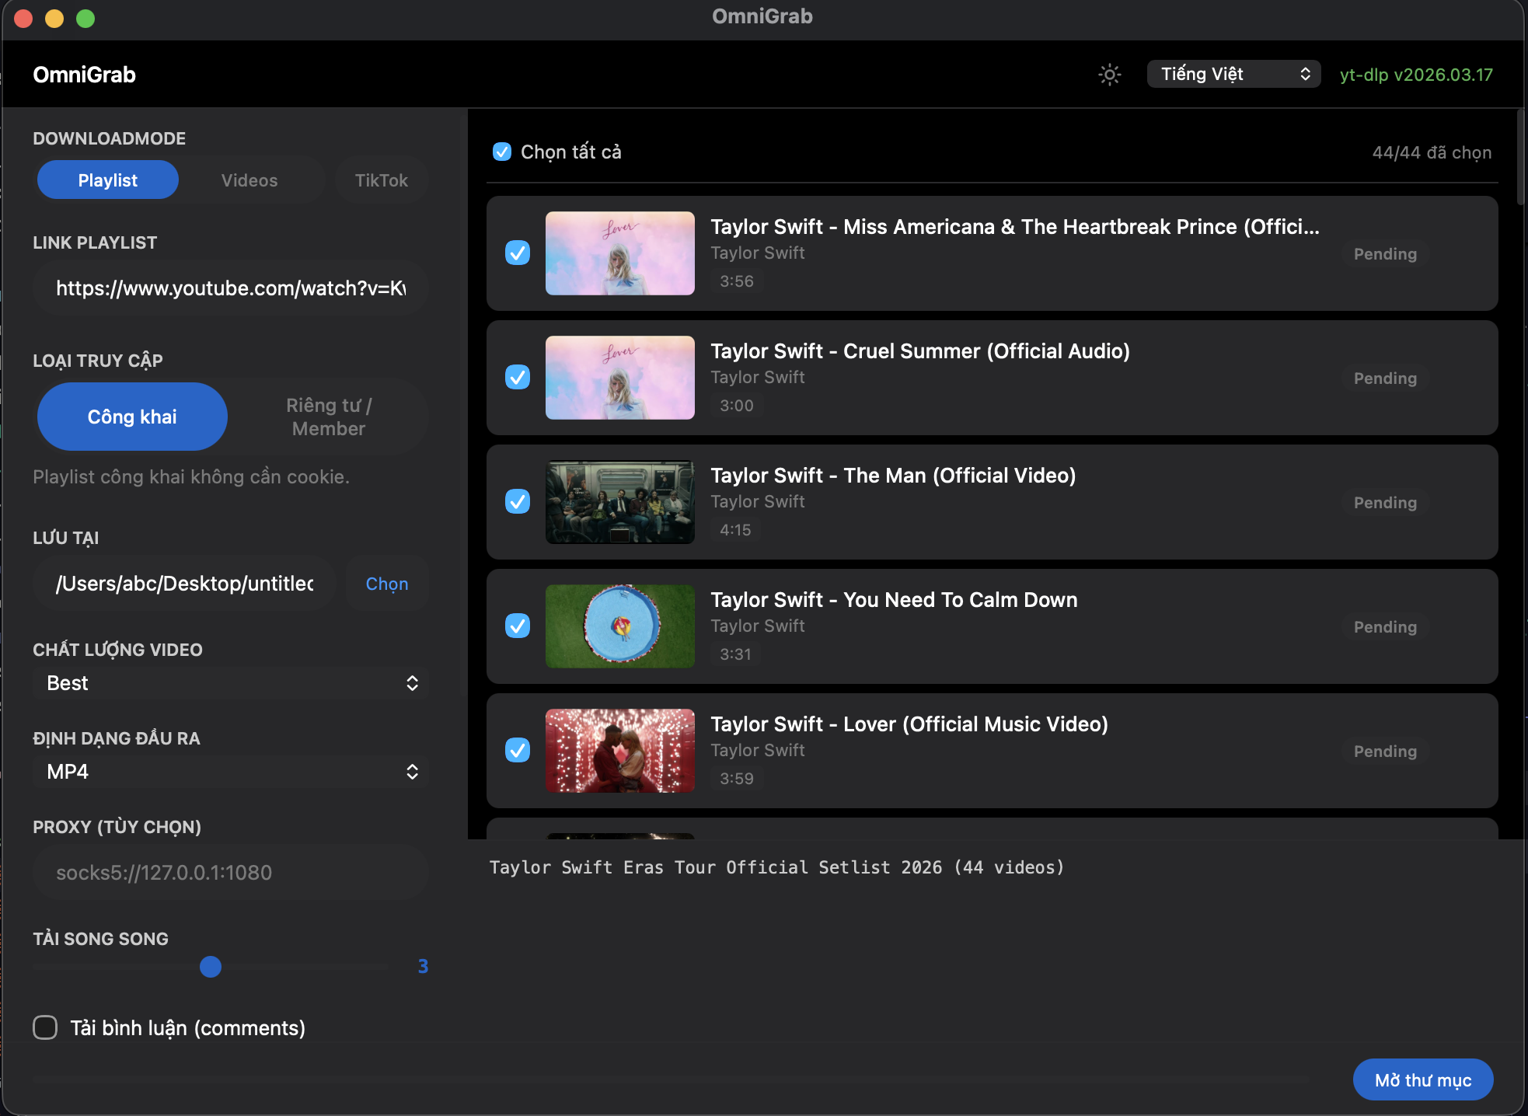Click title Taylor Swift - You Need To Calm Down
The height and width of the screenshot is (1116, 1528).
coord(894,600)
